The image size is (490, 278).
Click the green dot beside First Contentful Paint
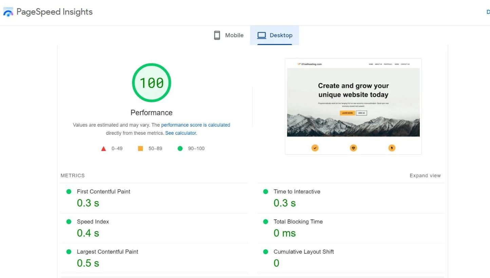[x=69, y=191]
